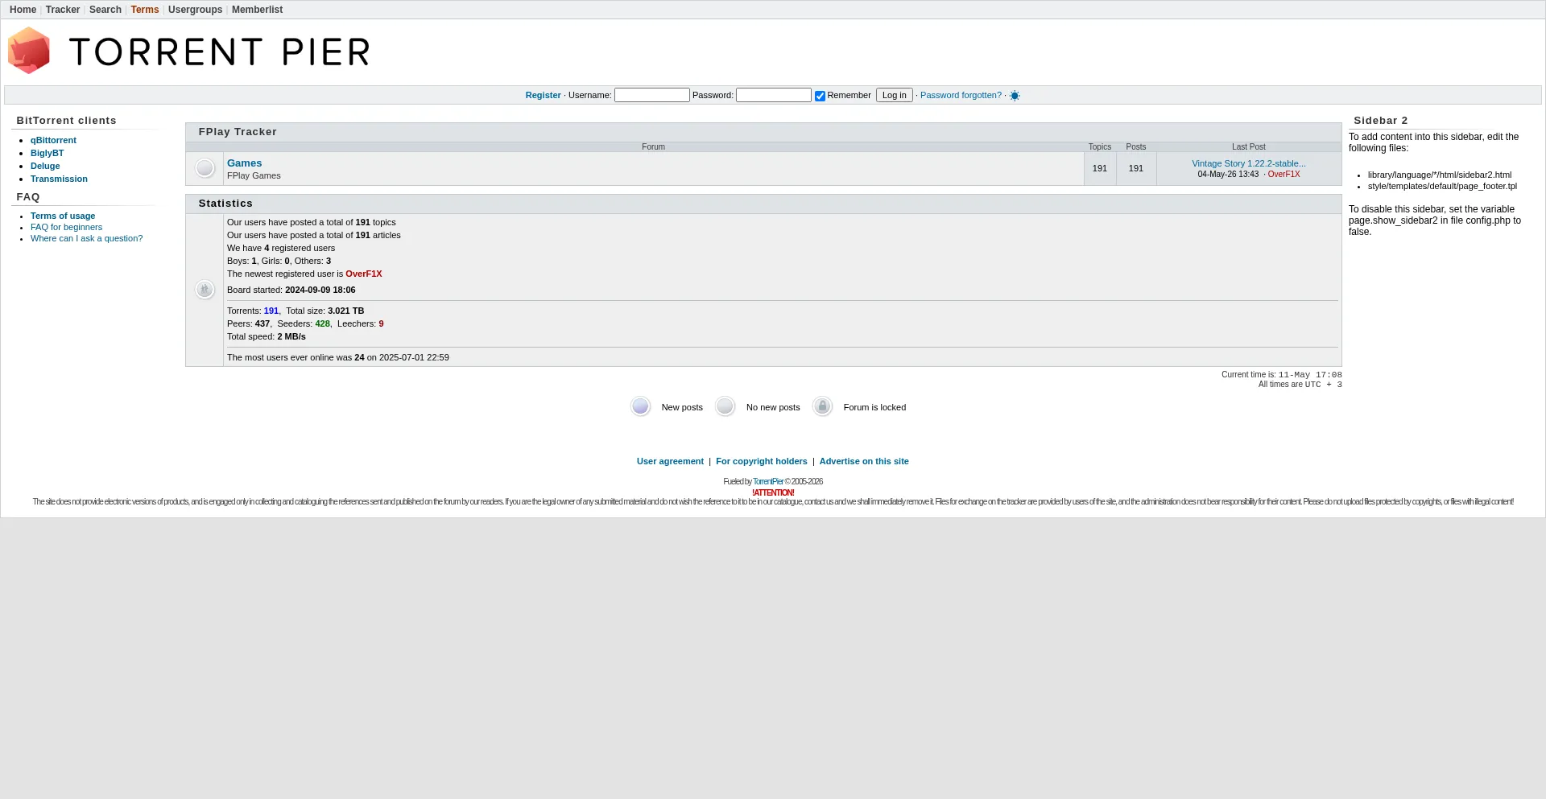
Task: Click the New posts legend icon
Action: (x=640, y=406)
